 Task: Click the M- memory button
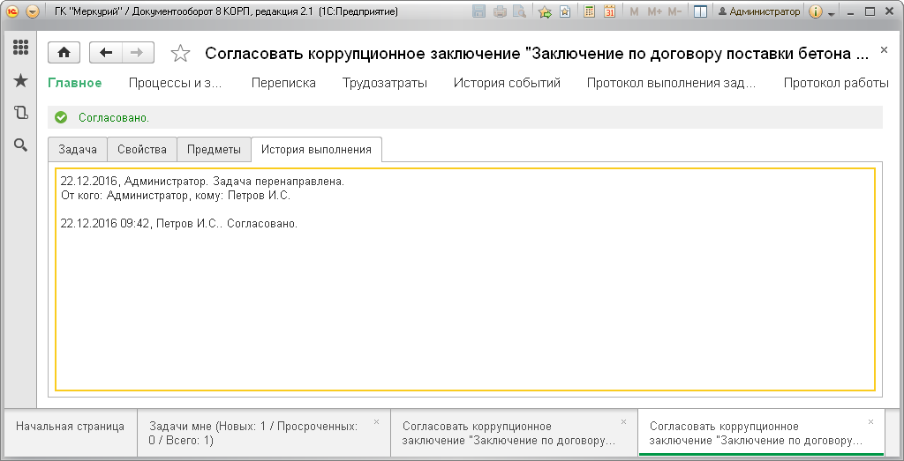point(674,11)
